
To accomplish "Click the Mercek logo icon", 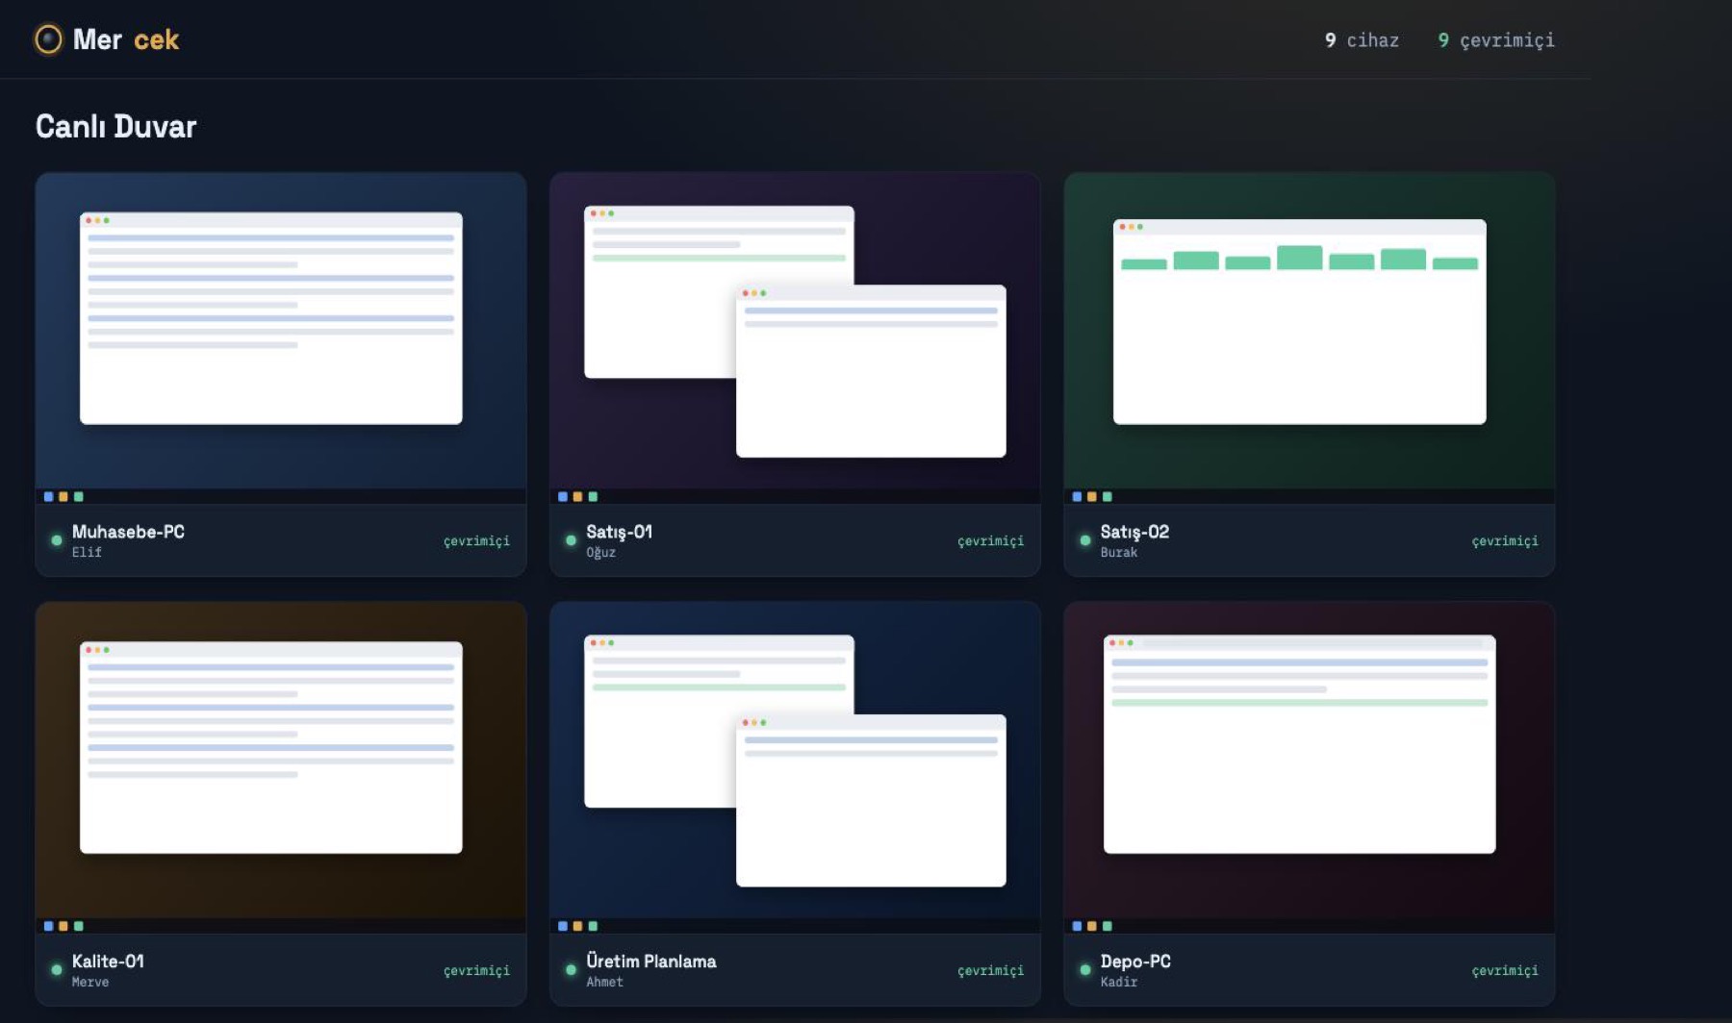I will (x=48, y=39).
